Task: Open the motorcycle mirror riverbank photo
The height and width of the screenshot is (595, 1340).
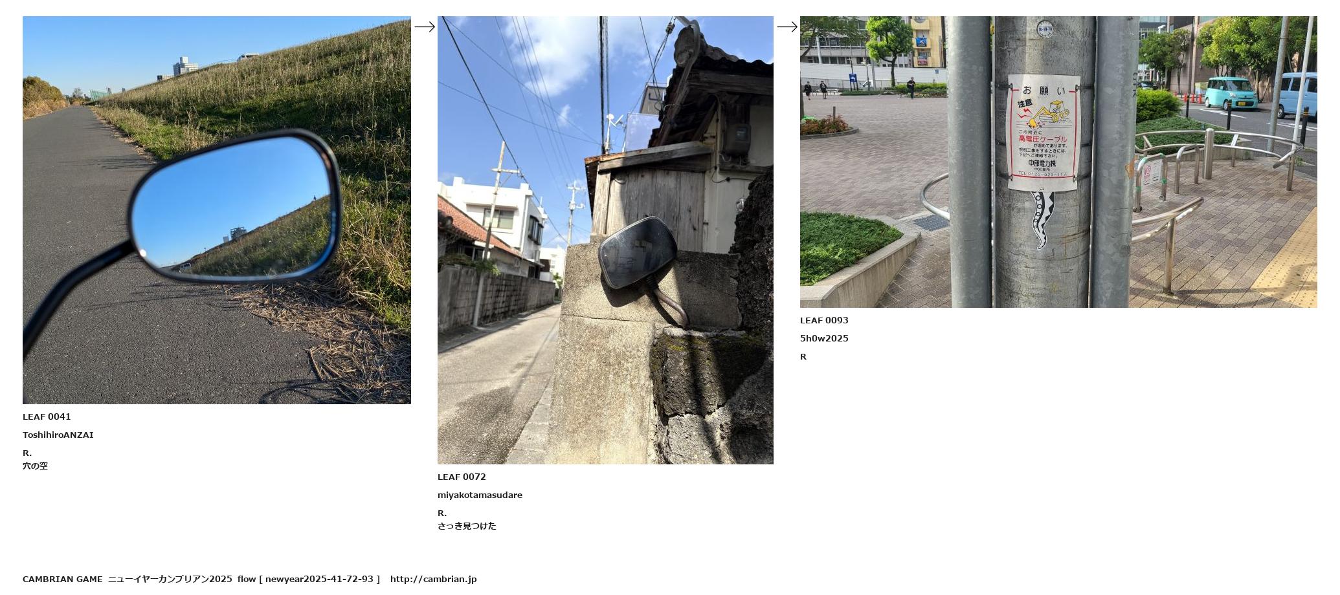Action: coord(217,210)
